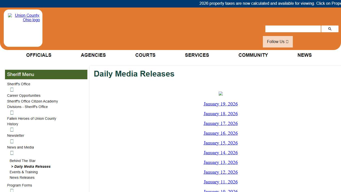This screenshot has width=341, height=192.
Task: Click the square icon beneath Program Forms
Action: point(12,190)
